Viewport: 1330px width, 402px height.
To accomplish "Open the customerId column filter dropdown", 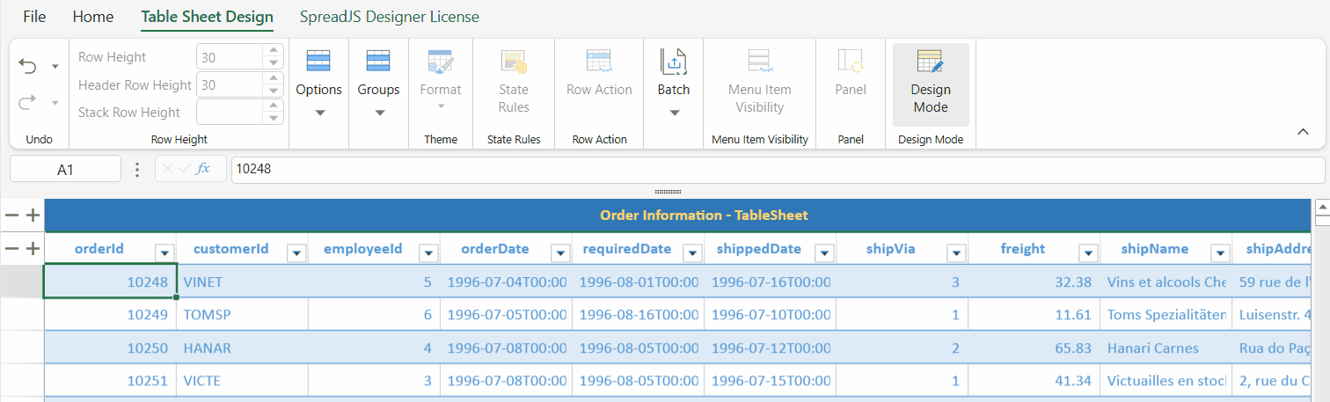I will tap(296, 253).
